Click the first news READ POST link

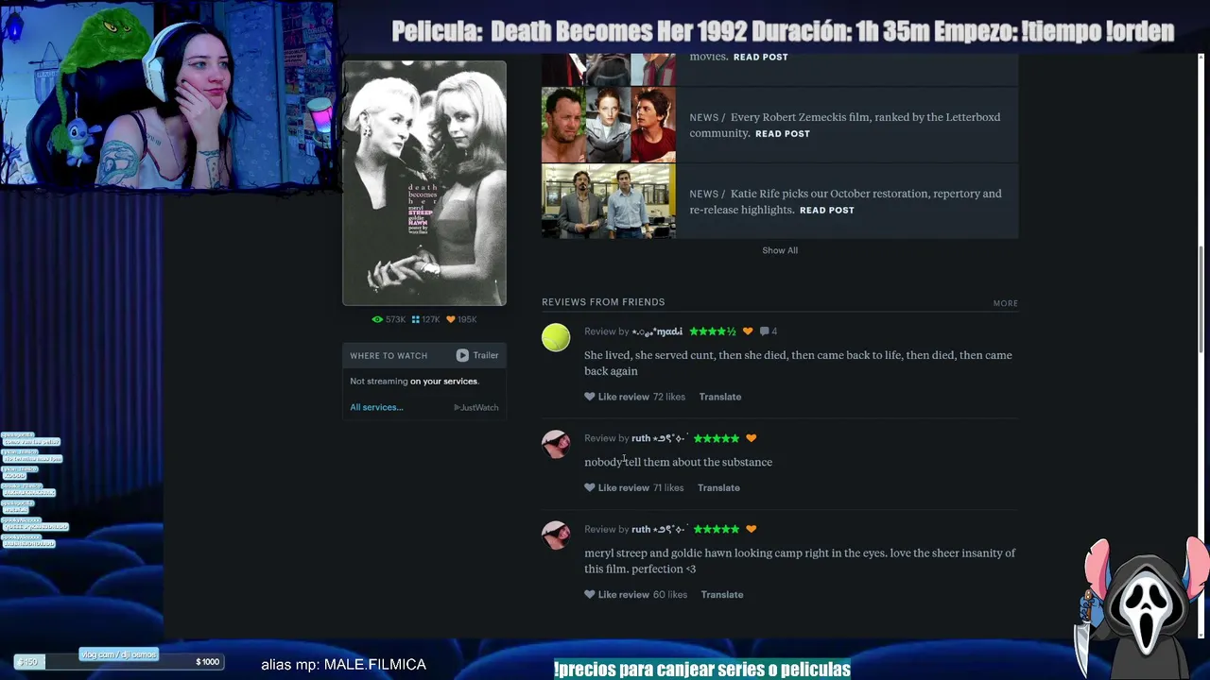pyautogui.click(x=761, y=58)
